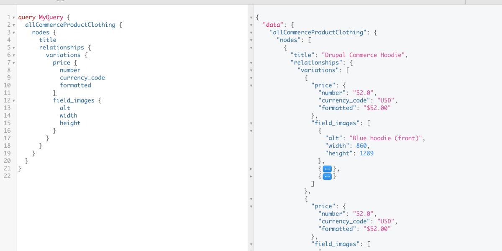The image size is (502, 251).
Task: Collapse the first price object in results
Action: coord(251,85)
